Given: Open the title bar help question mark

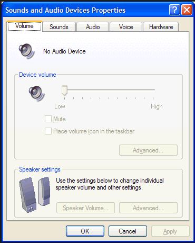Looking at the screenshot, I should pos(174,10).
